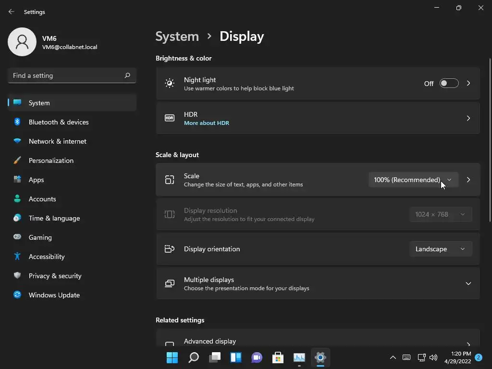Click the Scale & layout heading
Image resolution: width=492 pixels, height=369 pixels.
coord(177,155)
